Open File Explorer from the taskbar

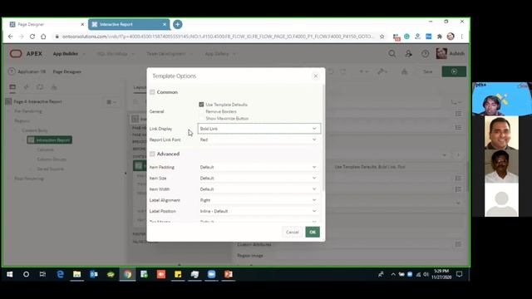[77, 274]
